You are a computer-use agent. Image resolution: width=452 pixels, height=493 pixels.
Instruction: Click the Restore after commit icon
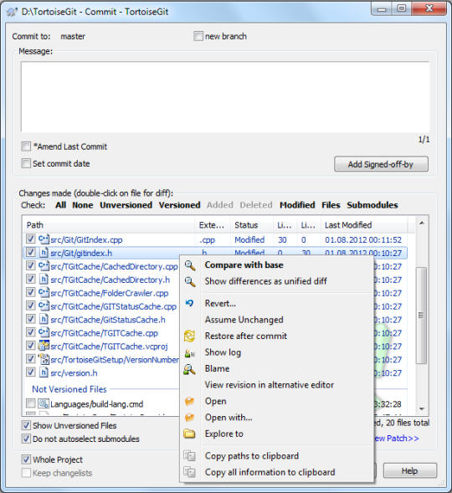pyautogui.click(x=189, y=336)
